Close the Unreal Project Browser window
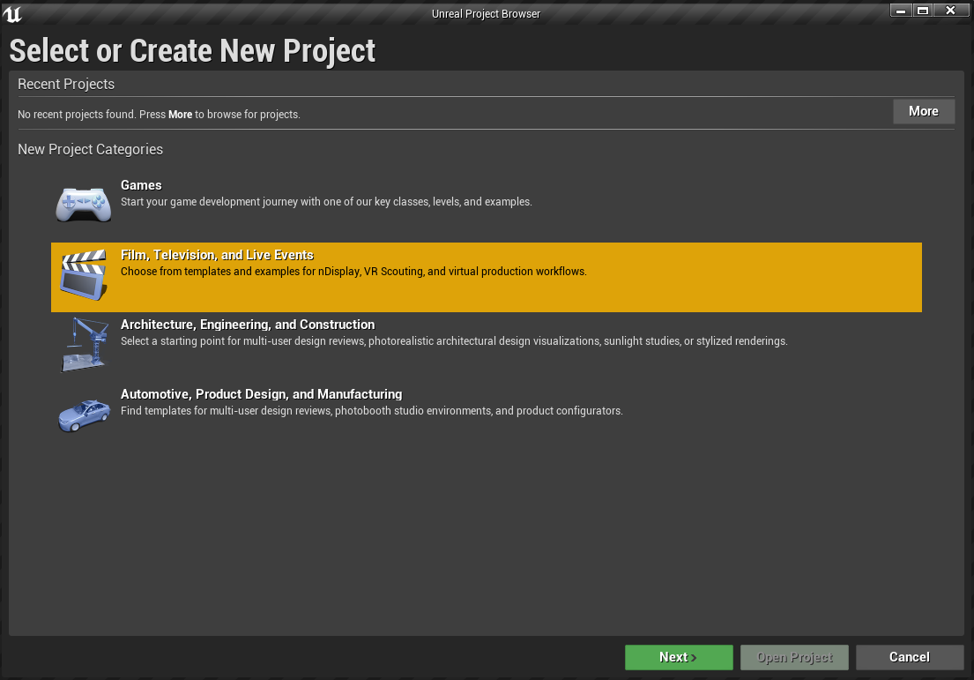Image resolution: width=974 pixels, height=680 pixels. click(950, 11)
